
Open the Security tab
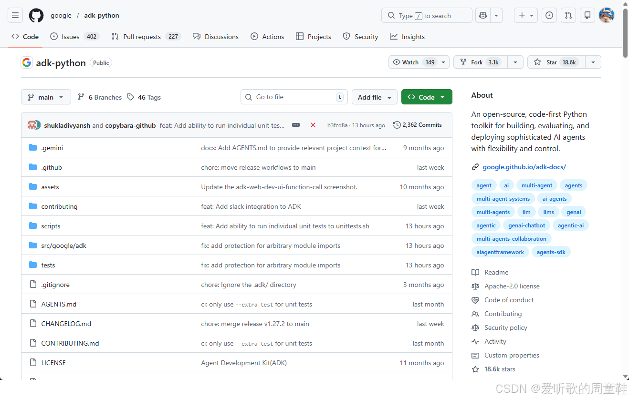360,37
